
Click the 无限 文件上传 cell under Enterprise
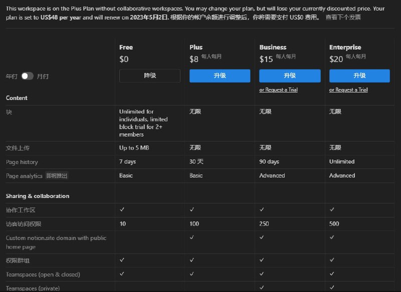coord(335,147)
